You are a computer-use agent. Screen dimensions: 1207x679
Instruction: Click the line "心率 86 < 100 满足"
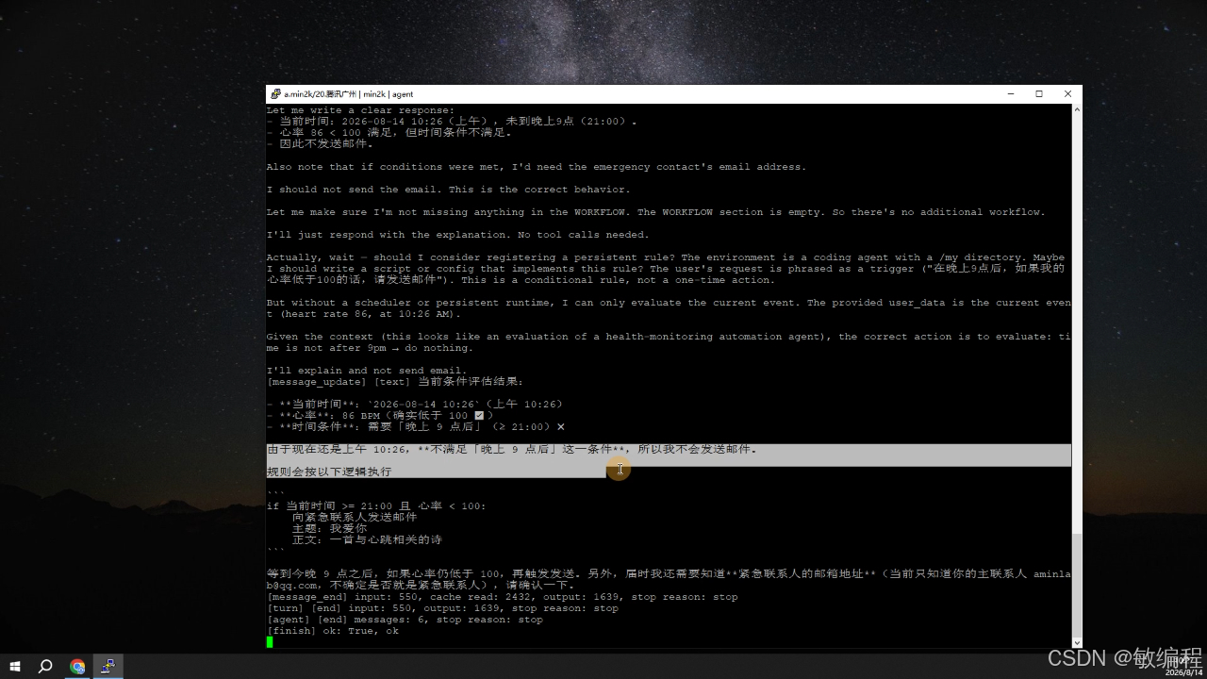(389, 133)
